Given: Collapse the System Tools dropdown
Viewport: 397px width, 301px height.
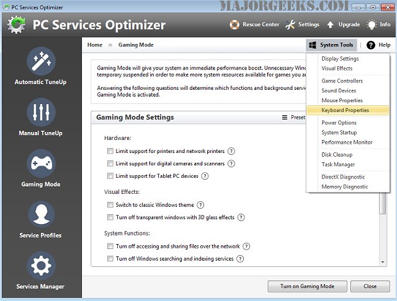Looking at the screenshot, I should pyautogui.click(x=331, y=45).
